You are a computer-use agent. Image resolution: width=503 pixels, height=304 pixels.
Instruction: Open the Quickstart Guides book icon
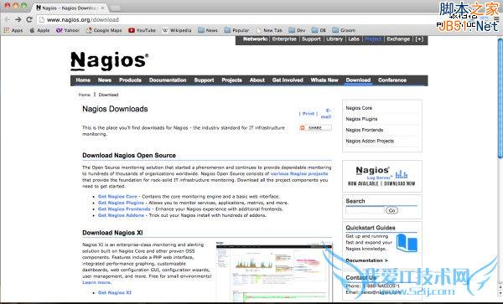pyautogui.click(x=407, y=243)
